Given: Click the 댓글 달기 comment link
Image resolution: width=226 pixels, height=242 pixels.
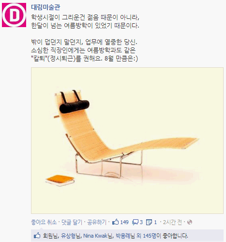Looking at the screenshot, I should coord(72,222).
